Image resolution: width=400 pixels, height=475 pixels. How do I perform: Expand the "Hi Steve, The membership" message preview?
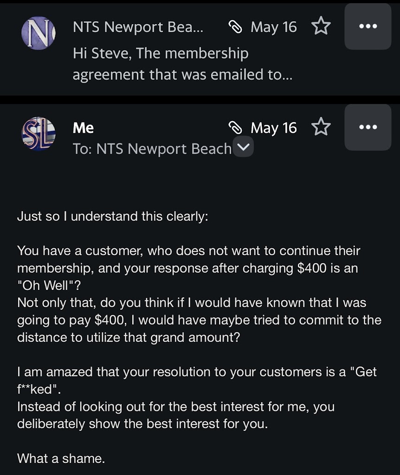tap(183, 64)
